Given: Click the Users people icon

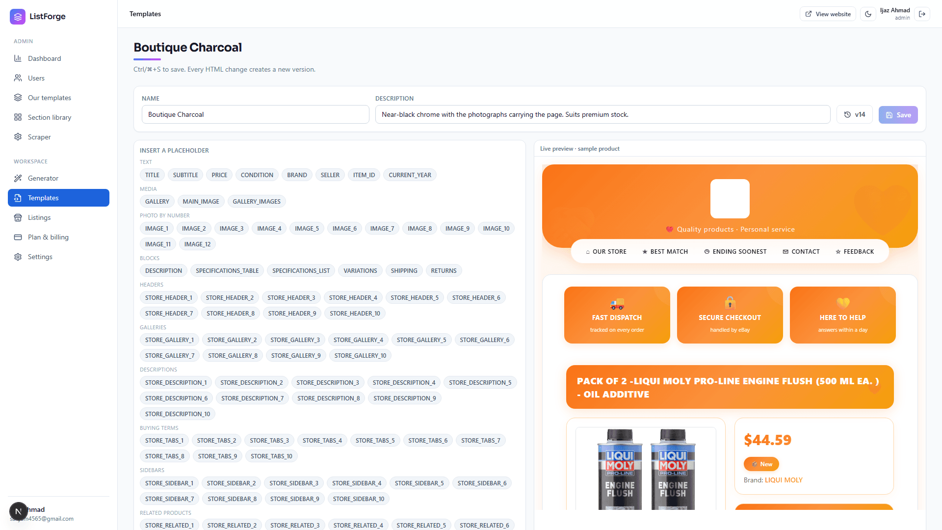Looking at the screenshot, I should click(18, 78).
